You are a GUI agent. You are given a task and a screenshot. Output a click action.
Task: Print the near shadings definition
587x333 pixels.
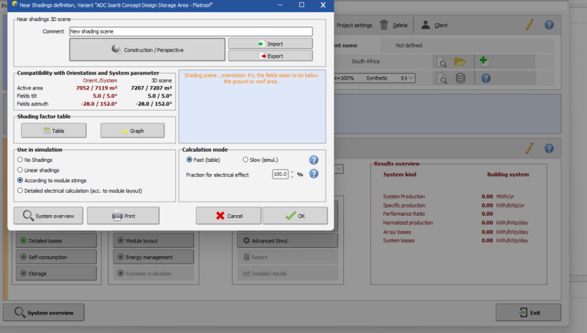click(x=123, y=216)
